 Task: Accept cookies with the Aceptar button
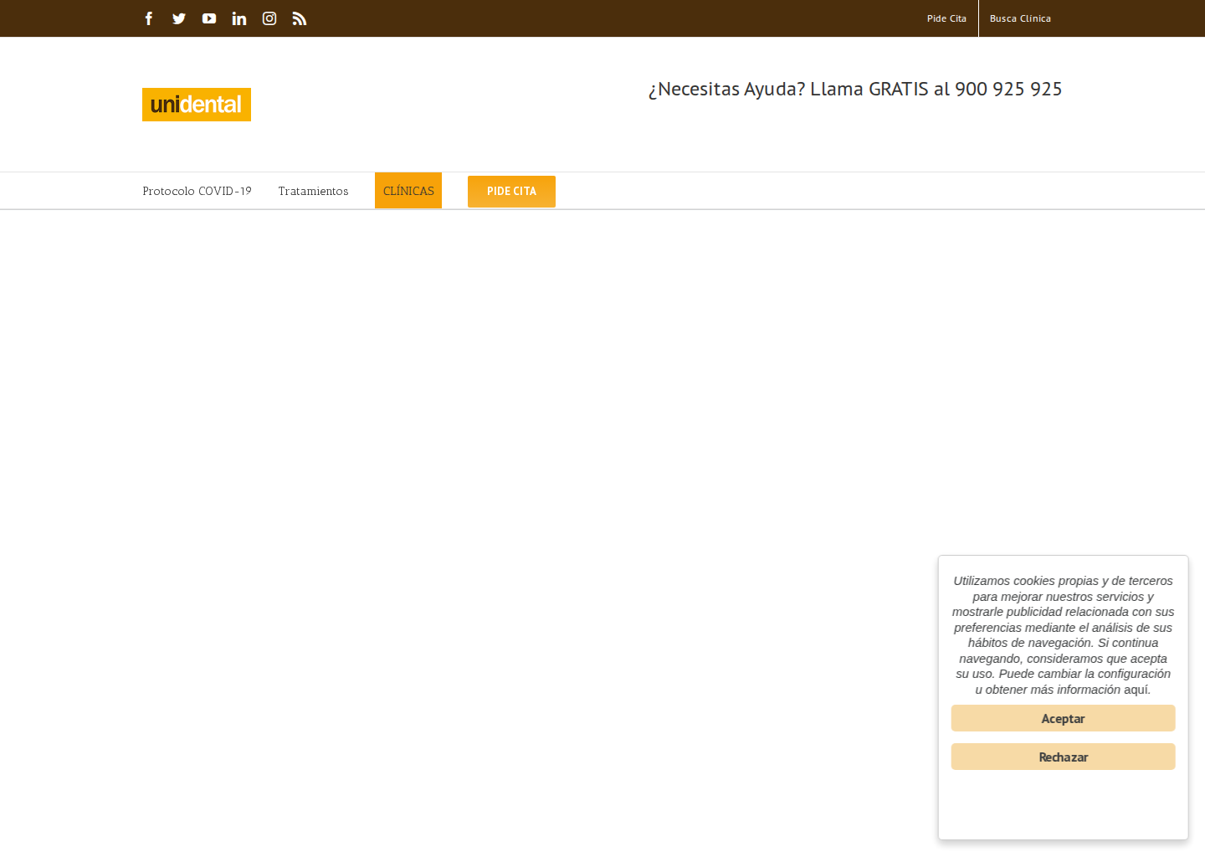(1063, 718)
